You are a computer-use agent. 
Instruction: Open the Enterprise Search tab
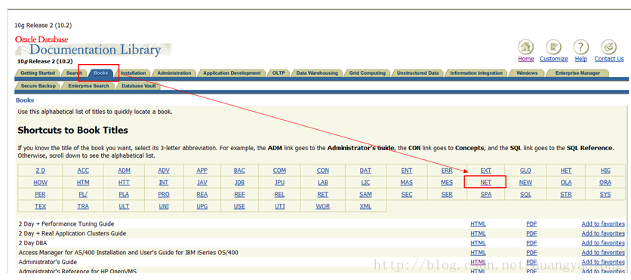point(88,86)
